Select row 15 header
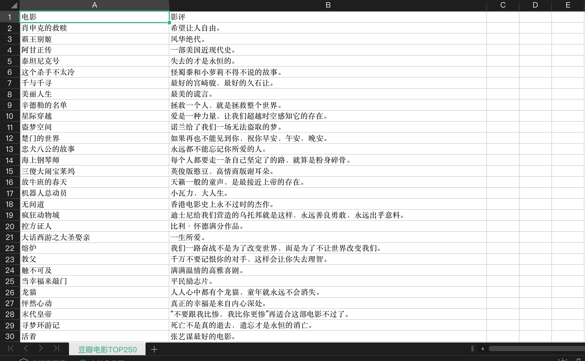This screenshot has width=585, height=361. [10, 171]
